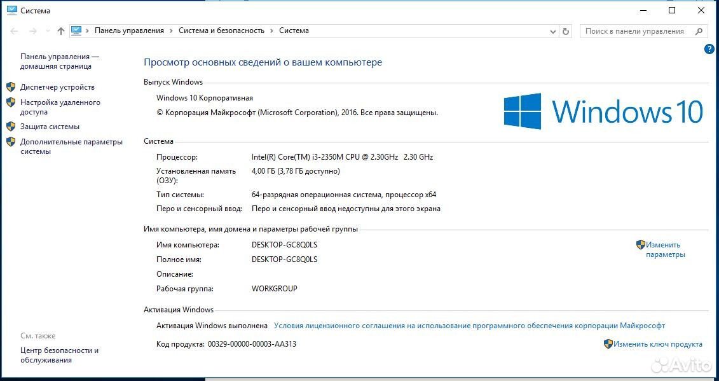Click processor value Intel(R) Core(TM) i3-2350M
719x381 pixels.
(342, 157)
